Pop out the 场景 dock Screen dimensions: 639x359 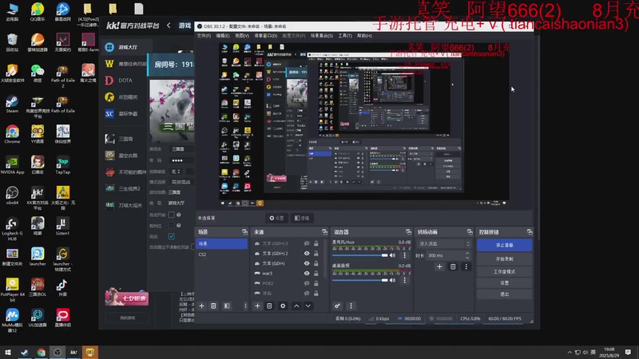pyautogui.click(x=244, y=231)
